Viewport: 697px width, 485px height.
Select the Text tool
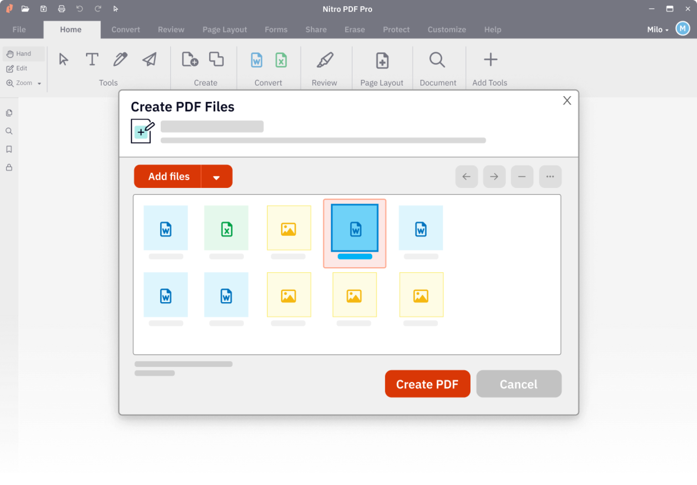pos(92,60)
